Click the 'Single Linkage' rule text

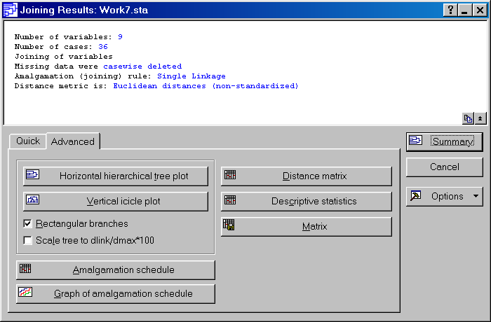tap(191, 76)
